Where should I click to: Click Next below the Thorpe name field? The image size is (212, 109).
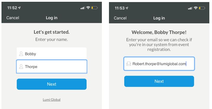click(x=52, y=84)
